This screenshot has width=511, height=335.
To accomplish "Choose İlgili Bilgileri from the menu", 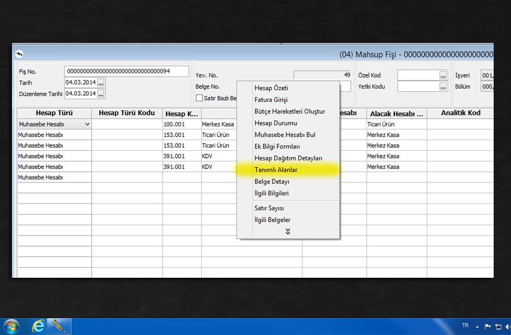I will point(271,193).
